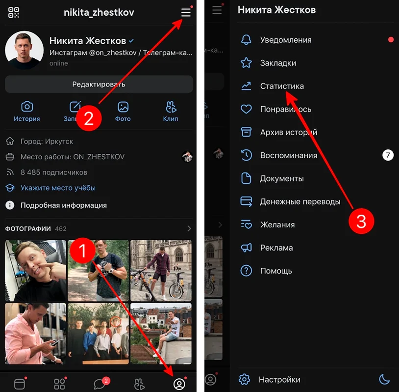Tap the info icon beside Подробная информация
This screenshot has height=392, width=399.
click(10, 205)
